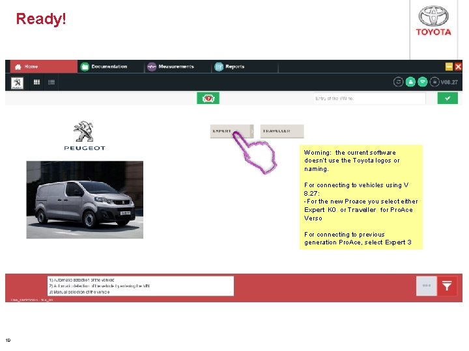Open the Home tab
469x351 pixels.
(x=44, y=66)
